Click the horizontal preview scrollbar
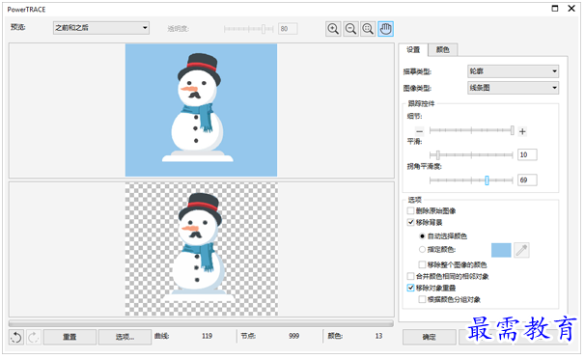The width and height of the screenshot is (585, 359). click(201, 323)
